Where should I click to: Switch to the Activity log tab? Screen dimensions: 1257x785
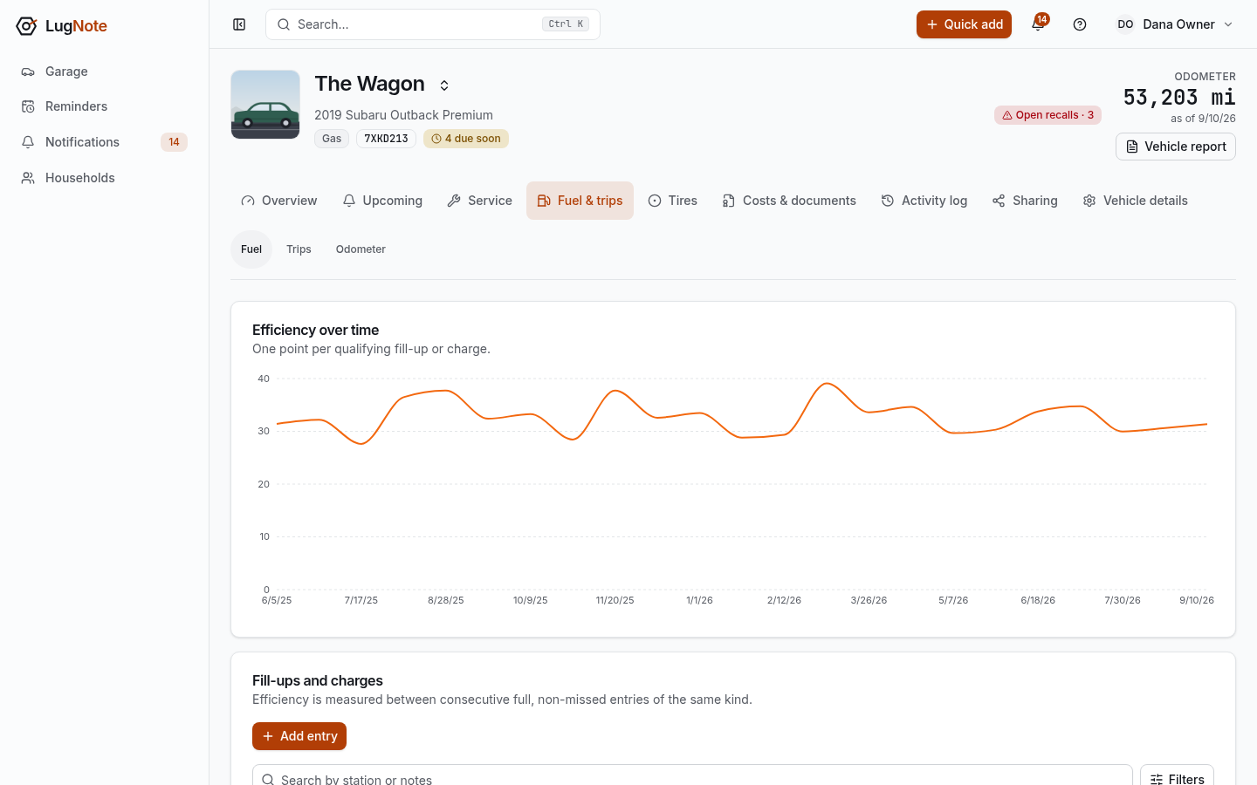click(924, 201)
